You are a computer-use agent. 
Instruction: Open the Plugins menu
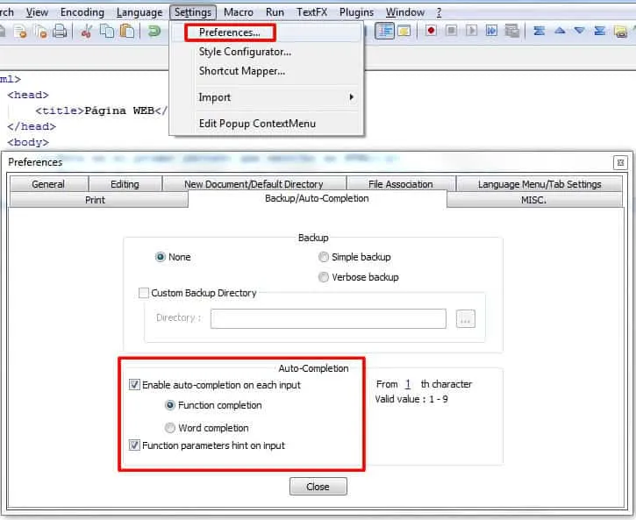[x=356, y=12]
